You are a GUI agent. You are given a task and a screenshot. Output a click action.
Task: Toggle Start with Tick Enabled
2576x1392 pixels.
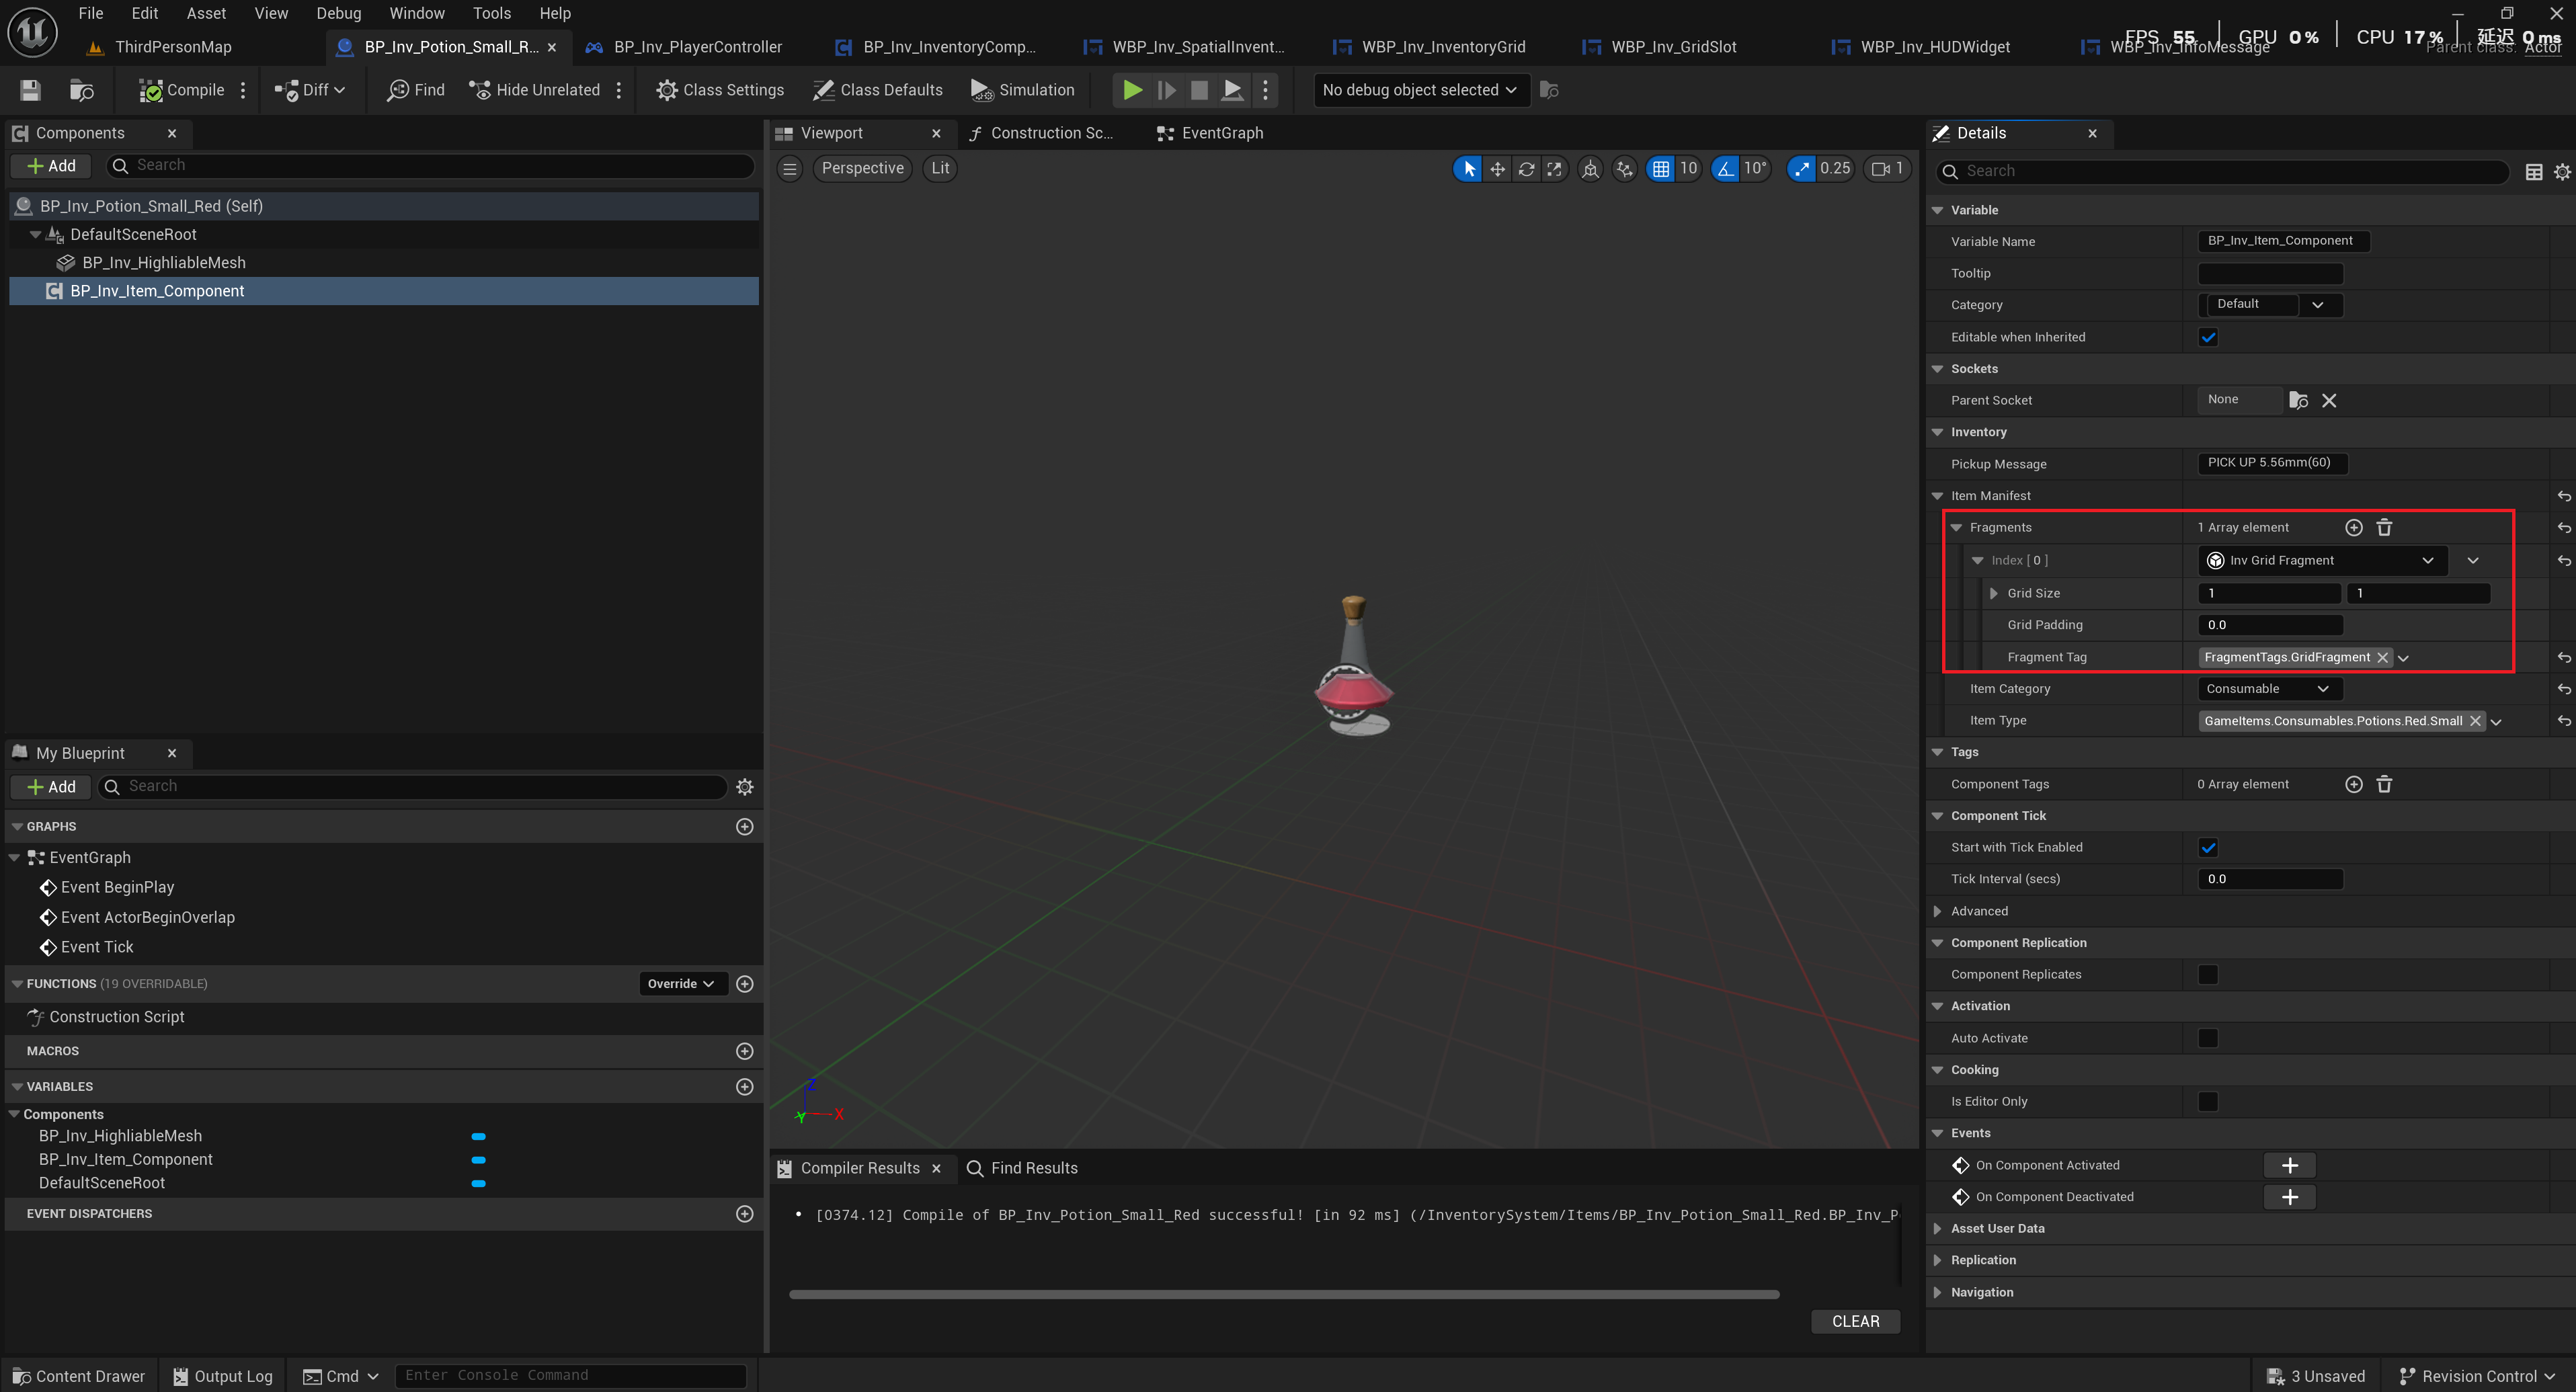pos(2208,847)
